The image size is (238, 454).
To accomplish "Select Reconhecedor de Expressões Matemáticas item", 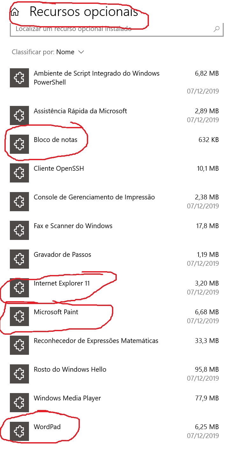I will coord(96,341).
